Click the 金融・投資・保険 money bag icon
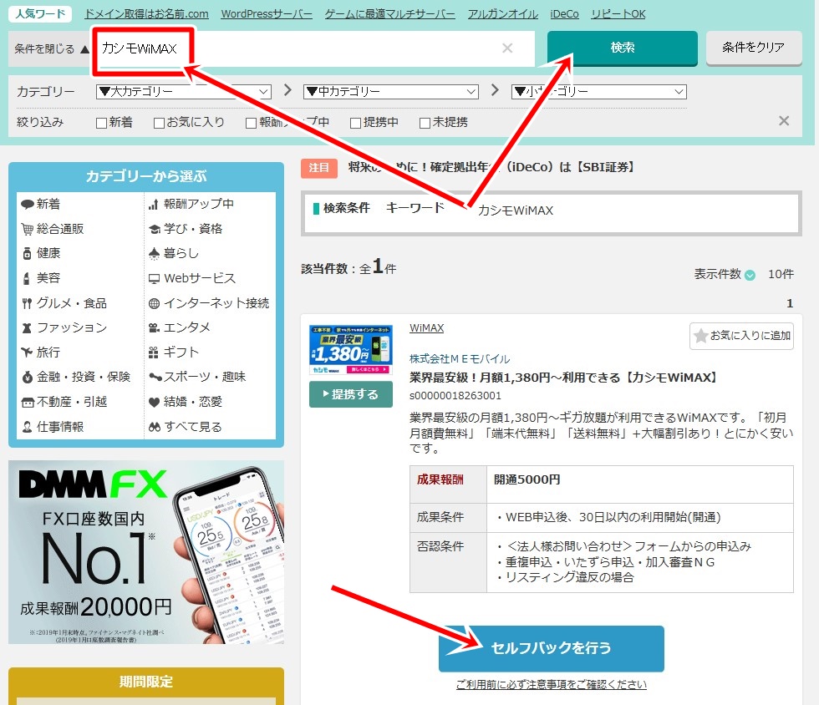819x705 pixels. (x=27, y=377)
